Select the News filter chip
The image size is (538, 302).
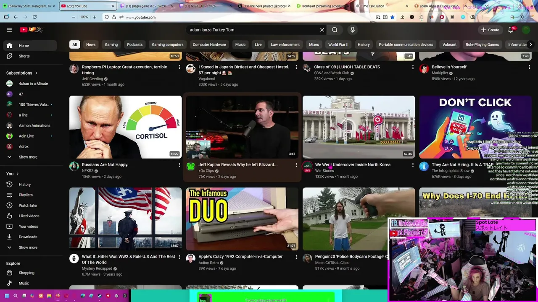pyautogui.click(x=91, y=44)
